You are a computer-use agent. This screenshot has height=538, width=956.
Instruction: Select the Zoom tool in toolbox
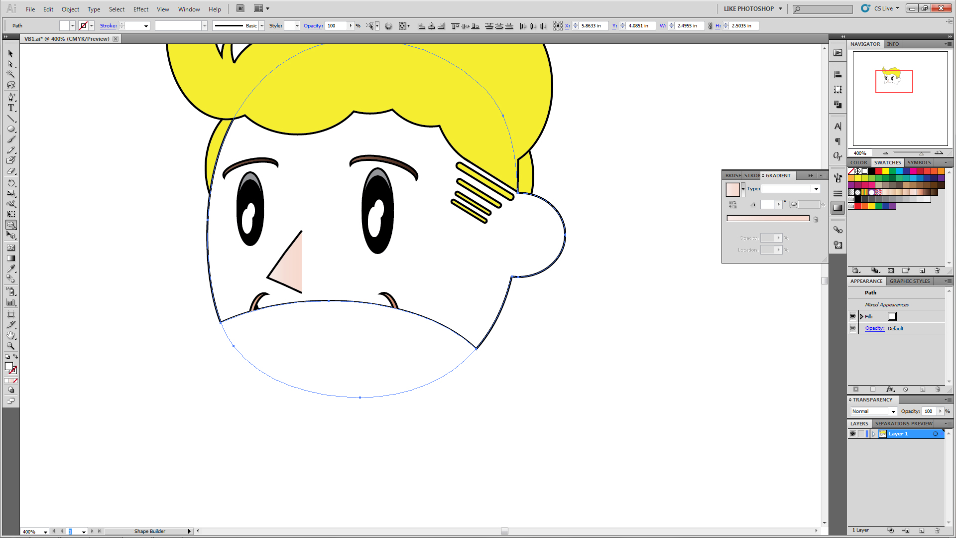pyautogui.click(x=10, y=346)
